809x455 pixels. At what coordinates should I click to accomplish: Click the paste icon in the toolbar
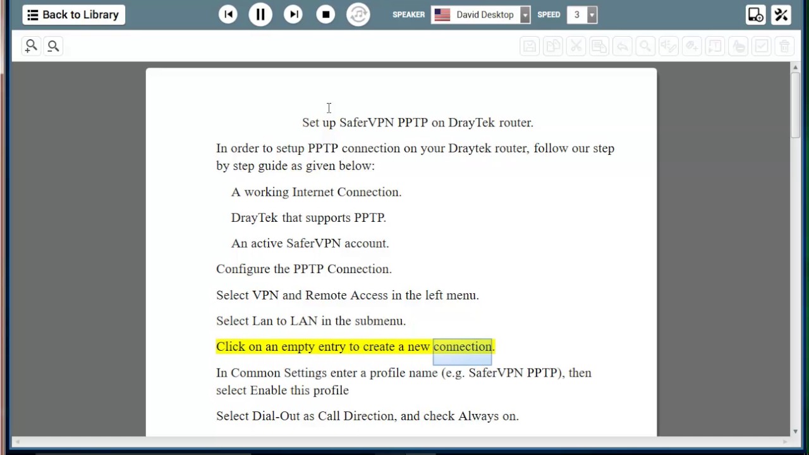tap(599, 46)
